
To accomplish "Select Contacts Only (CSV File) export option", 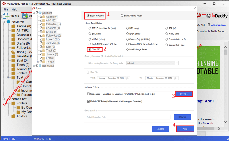I will [x=127, y=39].
